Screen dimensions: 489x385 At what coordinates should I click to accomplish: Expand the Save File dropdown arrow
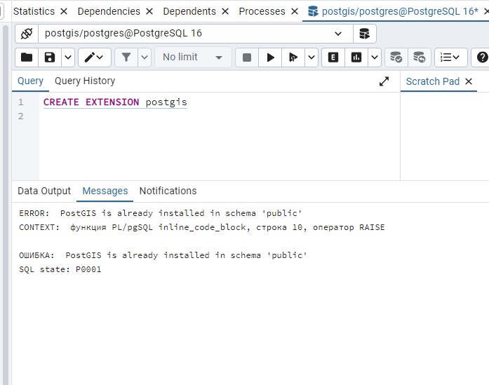[x=68, y=58]
